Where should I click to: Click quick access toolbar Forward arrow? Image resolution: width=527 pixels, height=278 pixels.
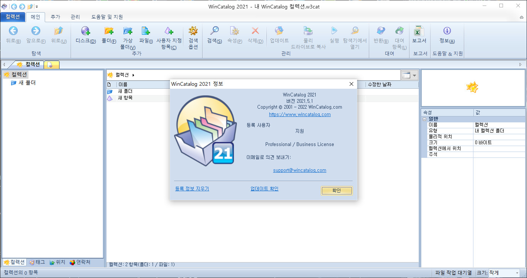point(22,6)
